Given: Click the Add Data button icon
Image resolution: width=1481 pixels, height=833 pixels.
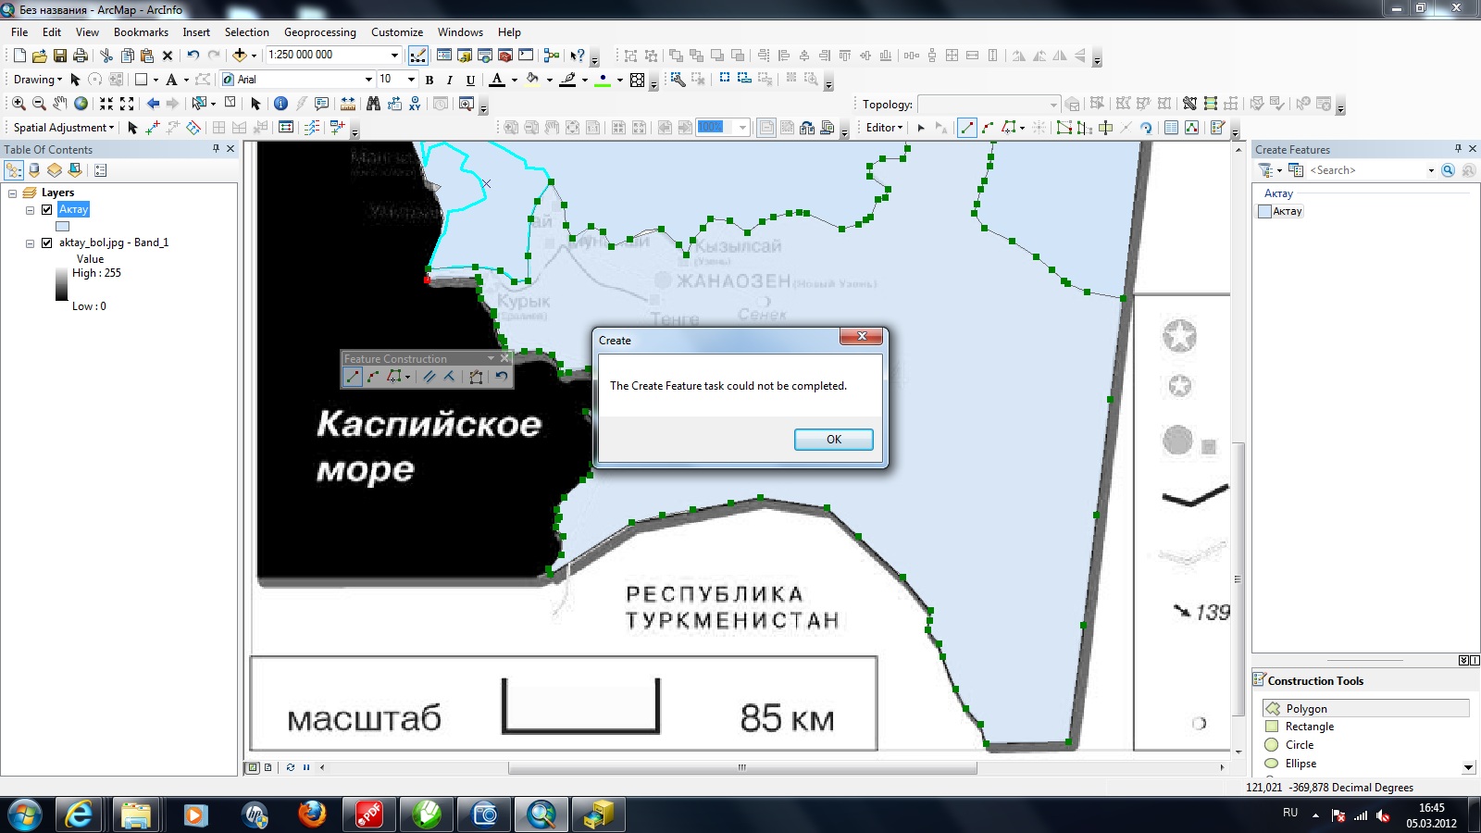Looking at the screenshot, I should pyautogui.click(x=240, y=56).
